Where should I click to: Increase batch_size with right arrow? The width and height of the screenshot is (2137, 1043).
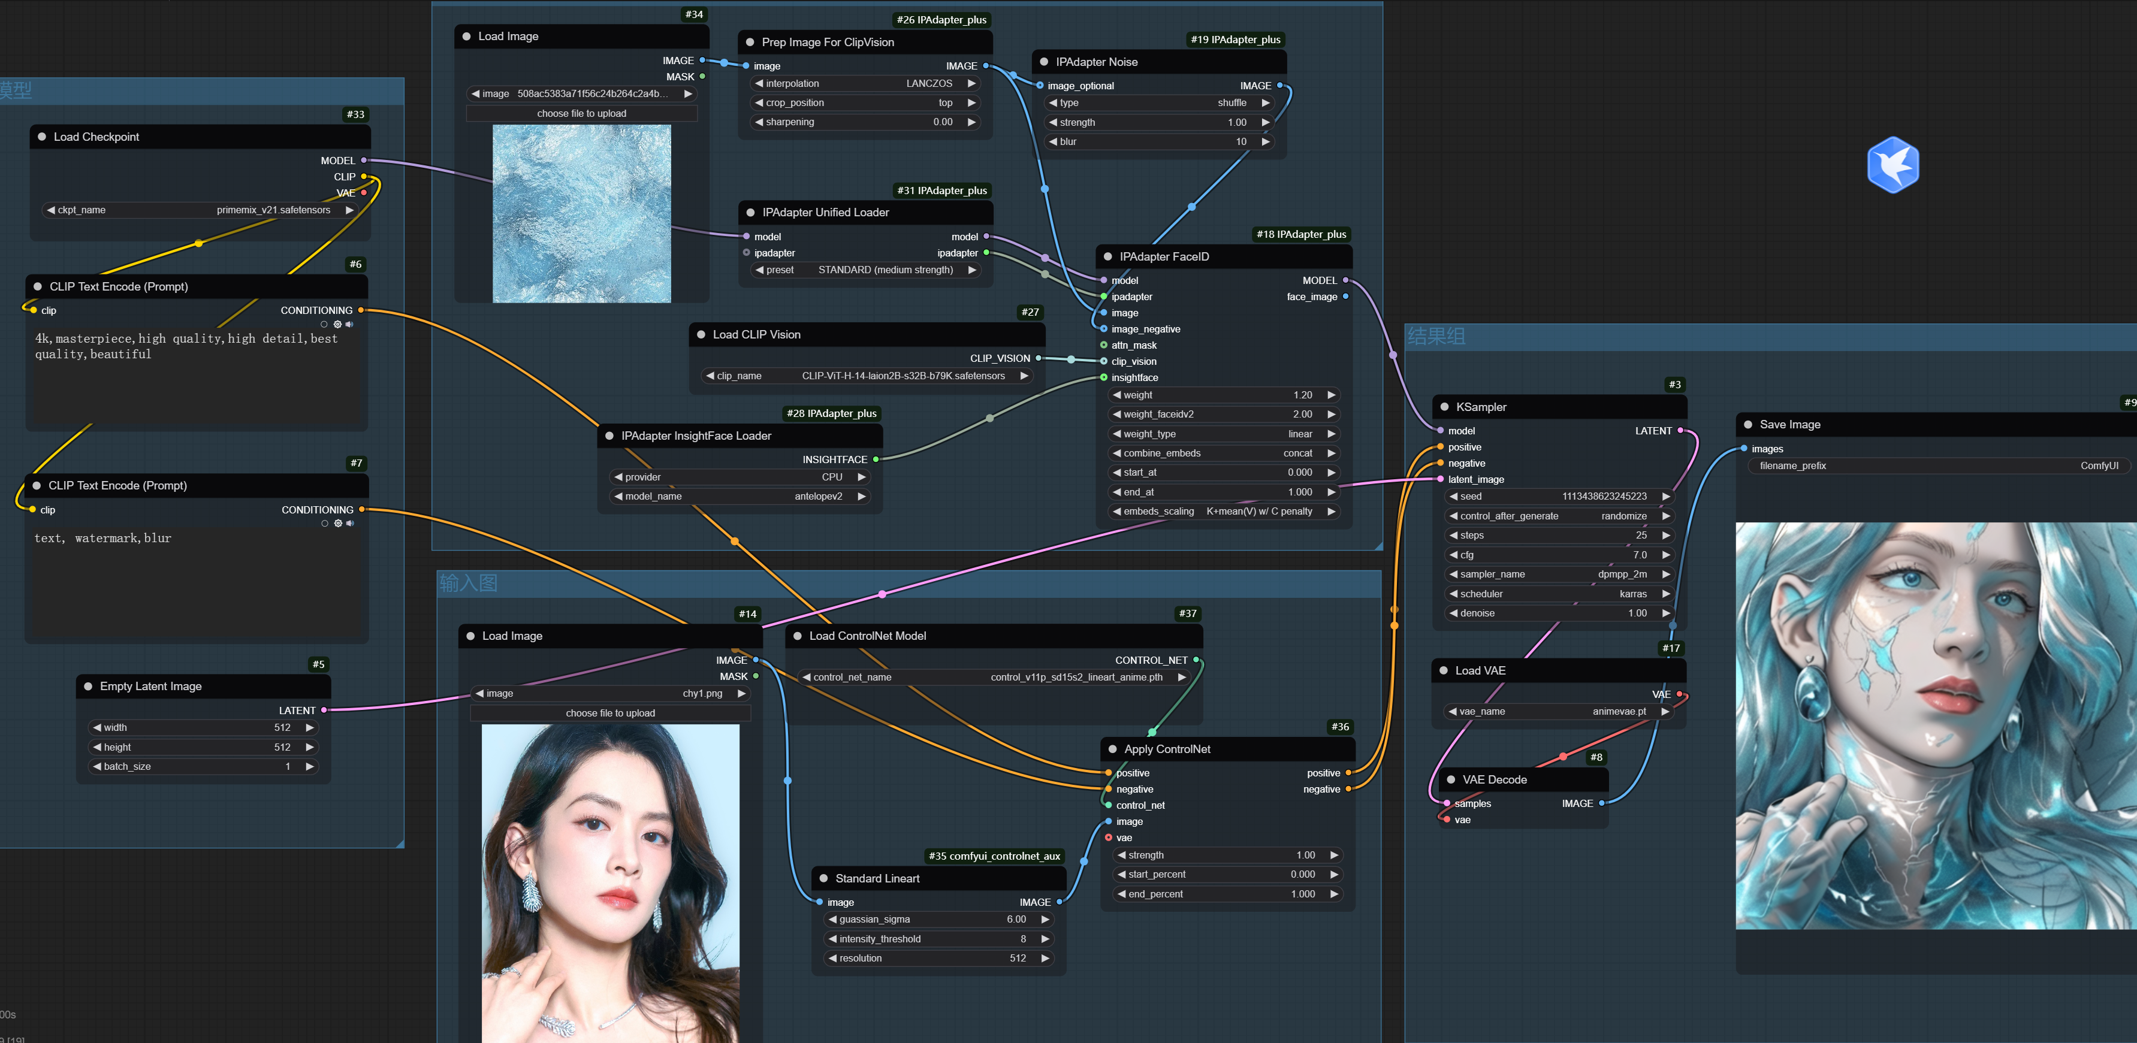pyautogui.click(x=309, y=767)
